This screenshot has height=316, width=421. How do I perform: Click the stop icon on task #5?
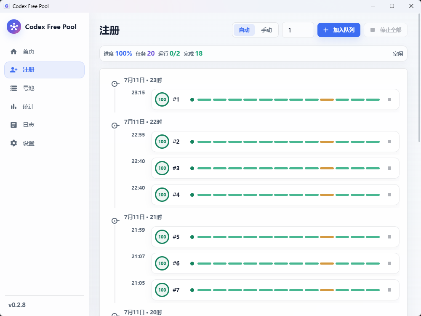(x=389, y=237)
